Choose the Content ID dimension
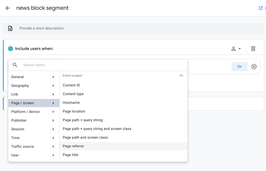The height and width of the screenshot is (171, 266). pos(123,85)
